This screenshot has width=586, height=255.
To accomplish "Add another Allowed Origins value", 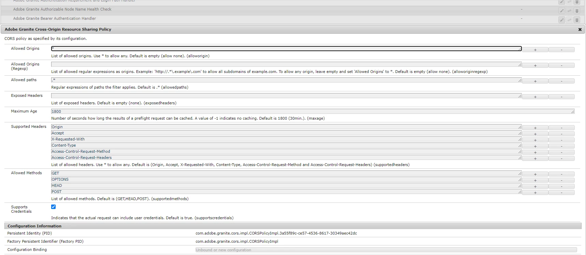I will pos(535,50).
